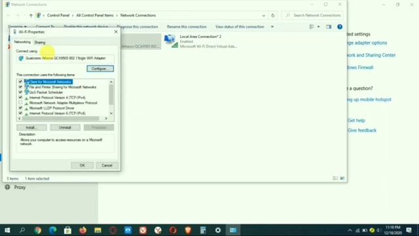The image size is (419, 236).
Task: Click the Qualcomm adapter icon in dialog
Action: pos(21,58)
